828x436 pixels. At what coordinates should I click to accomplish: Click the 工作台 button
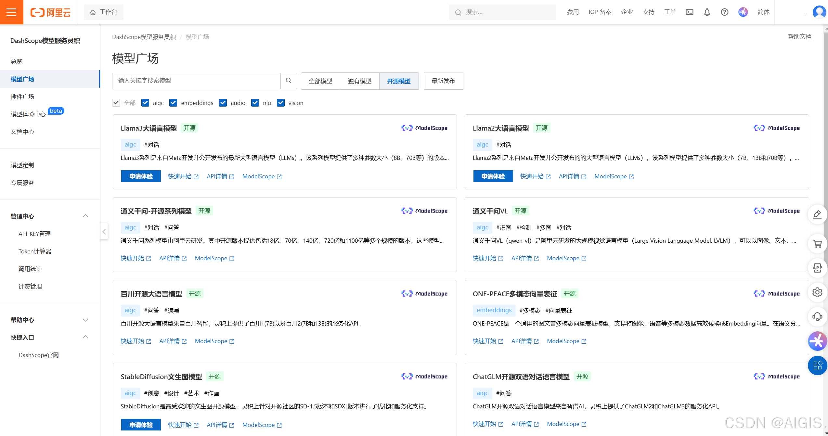pyautogui.click(x=103, y=12)
